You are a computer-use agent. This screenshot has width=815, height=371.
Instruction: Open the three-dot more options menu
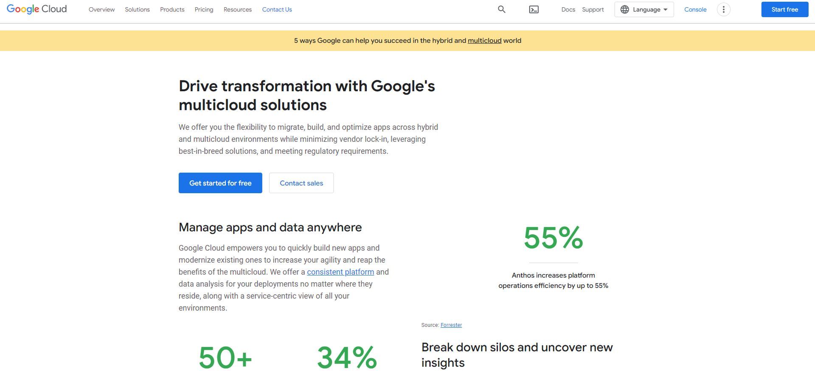(723, 9)
